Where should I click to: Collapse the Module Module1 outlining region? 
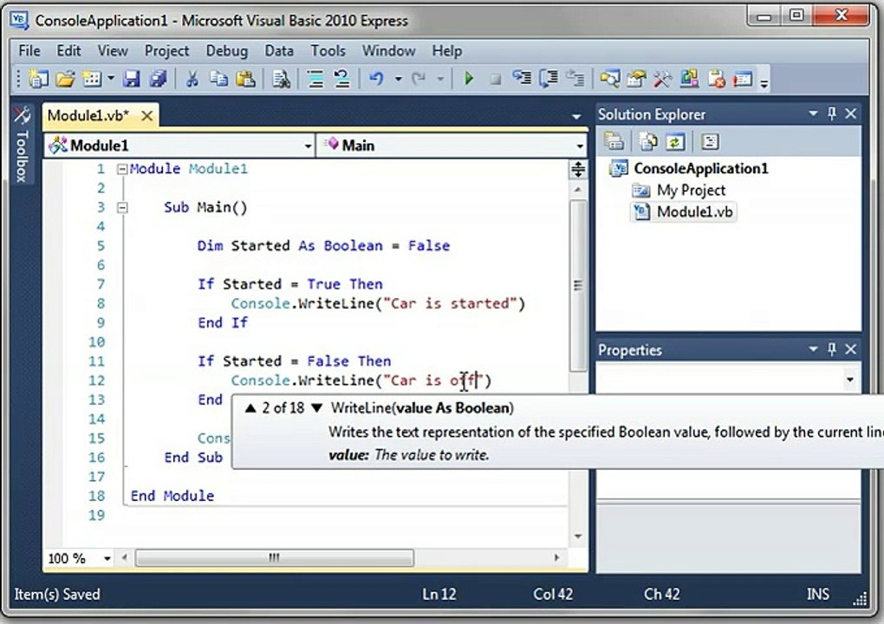(x=122, y=169)
